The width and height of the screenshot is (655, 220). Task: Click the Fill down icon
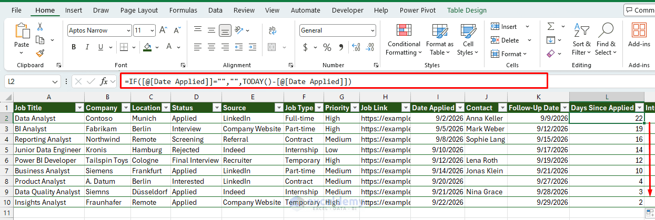pyautogui.click(x=551, y=40)
